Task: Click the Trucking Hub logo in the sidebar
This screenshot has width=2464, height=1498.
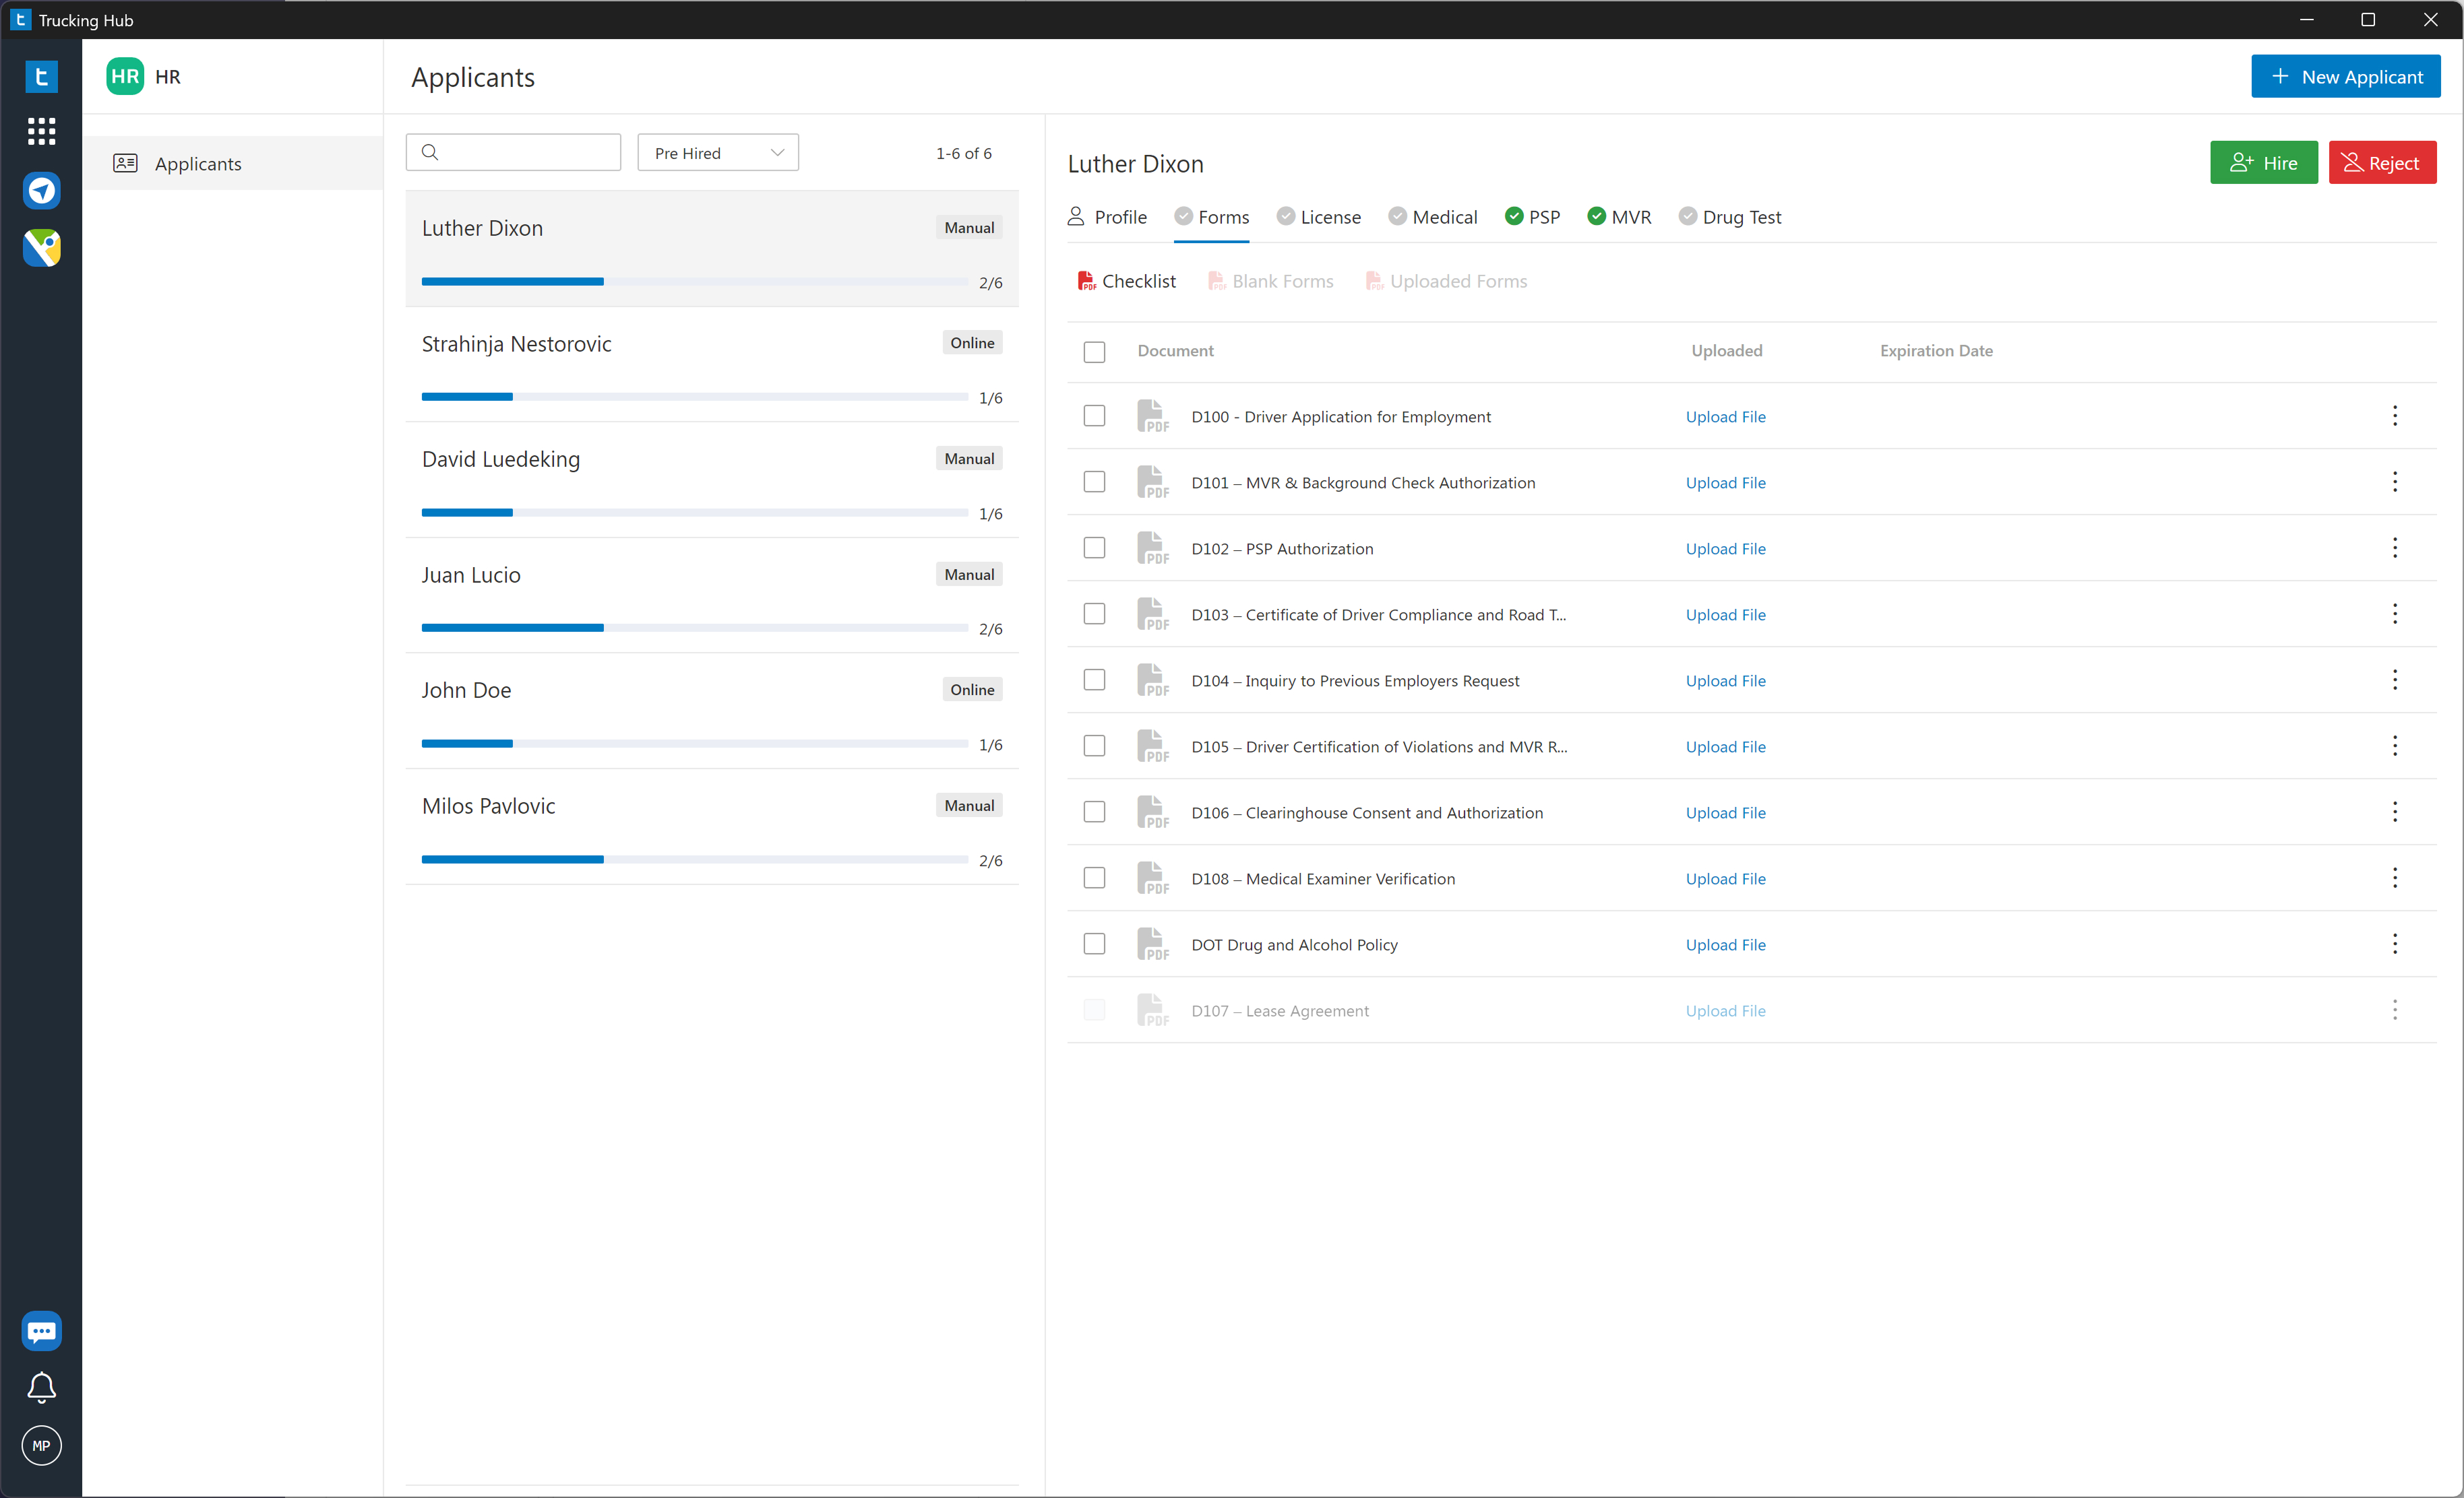Action: click(x=41, y=76)
